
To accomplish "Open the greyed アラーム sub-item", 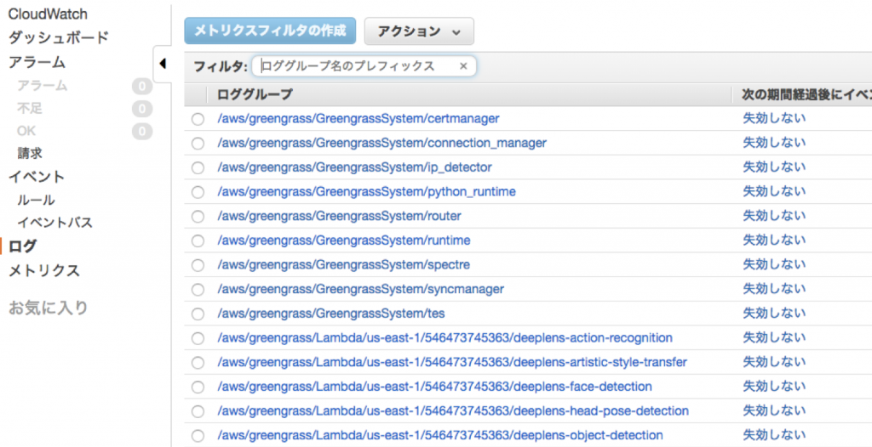I will click(43, 86).
